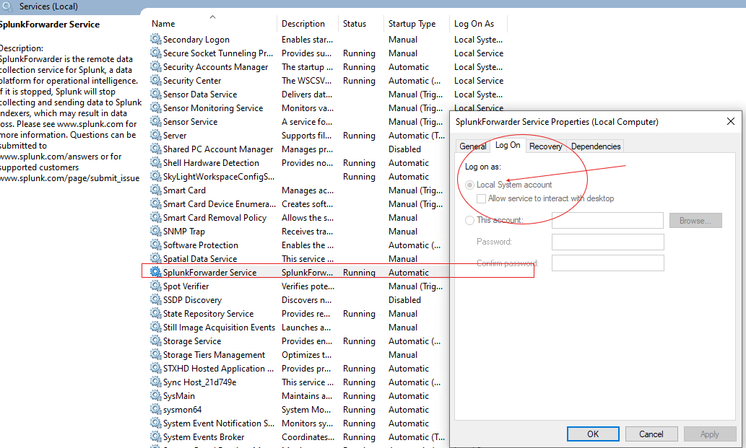Switch to the General tab
The height and width of the screenshot is (448, 746).
pyautogui.click(x=473, y=146)
